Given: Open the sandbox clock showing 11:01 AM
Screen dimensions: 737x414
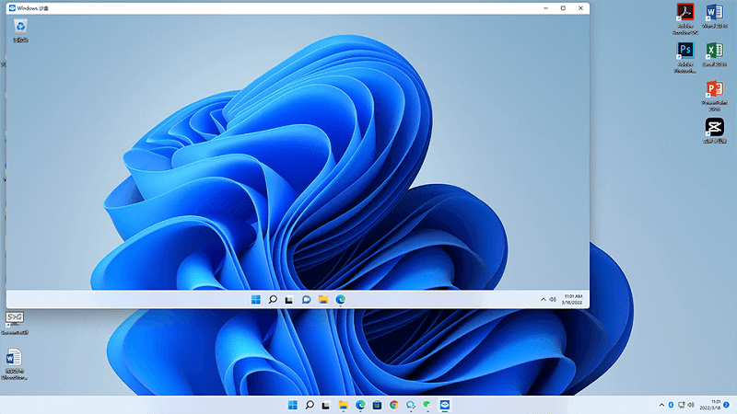Looking at the screenshot, I should [x=571, y=299].
